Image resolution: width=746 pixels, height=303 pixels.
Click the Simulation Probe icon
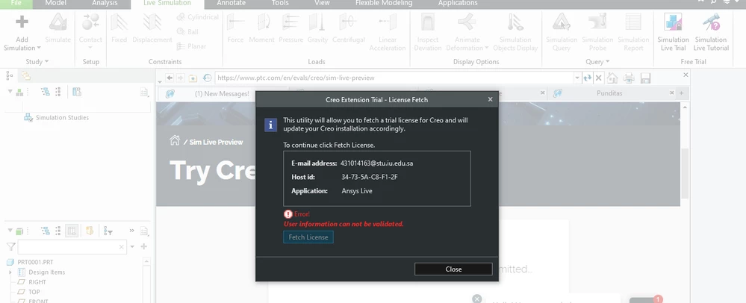pyautogui.click(x=597, y=22)
